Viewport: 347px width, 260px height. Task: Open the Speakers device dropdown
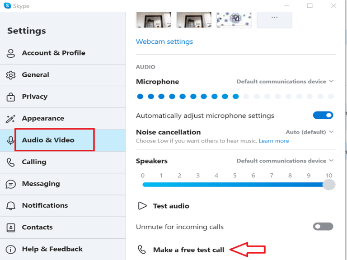[285, 161]
